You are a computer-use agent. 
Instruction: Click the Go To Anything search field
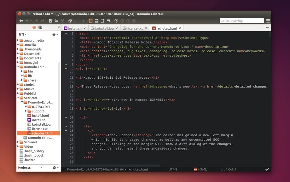(241, 20)
